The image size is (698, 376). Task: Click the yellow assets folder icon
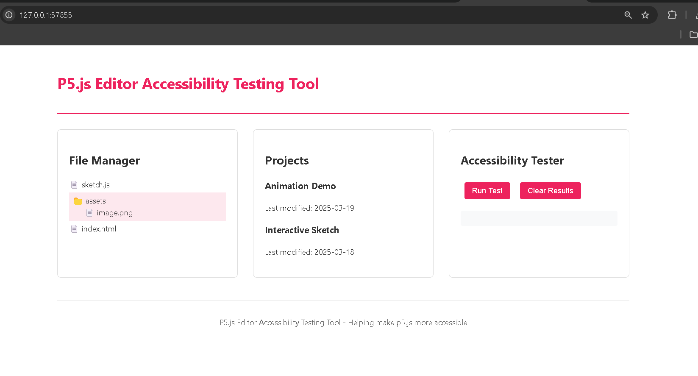78,201
